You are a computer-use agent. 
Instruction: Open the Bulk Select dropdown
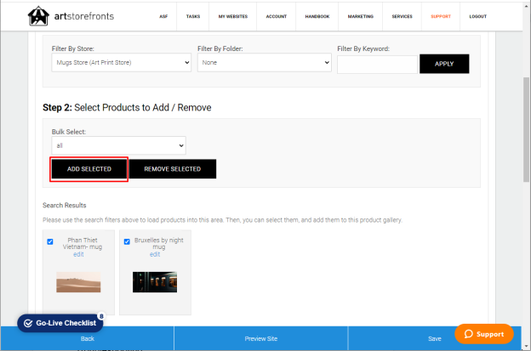pos(118,145)
